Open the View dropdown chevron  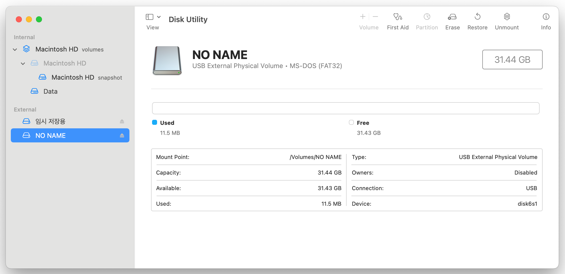coord(159,17)
